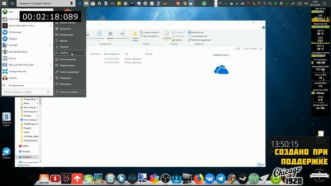Sort by 'Дата изменения' column

point(112,54)
